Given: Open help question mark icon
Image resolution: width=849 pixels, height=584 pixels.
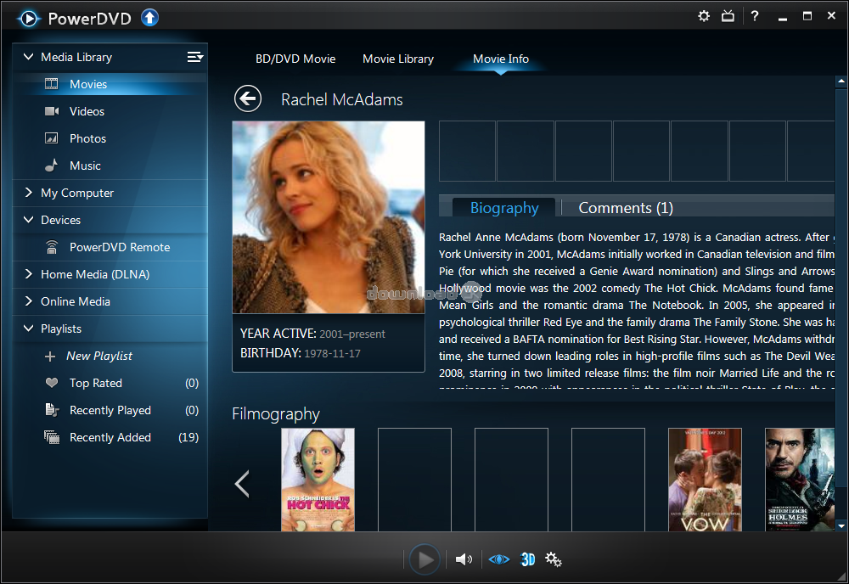Looking at the screenshot, I should point(754,16).
